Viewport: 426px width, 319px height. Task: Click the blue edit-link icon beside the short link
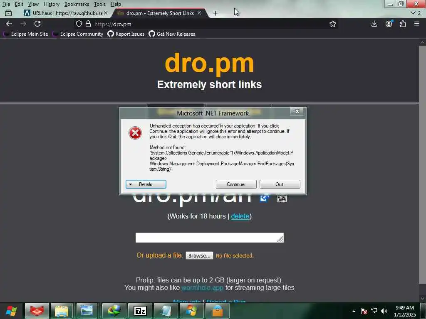(264, 198)
